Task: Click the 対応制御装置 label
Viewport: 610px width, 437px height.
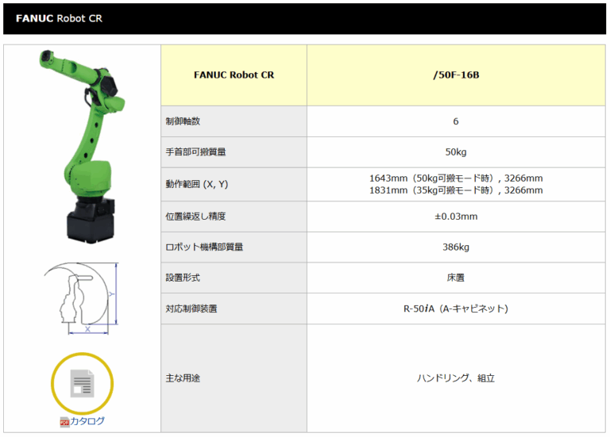Action: pyautogui.click(x=191, y=309)
